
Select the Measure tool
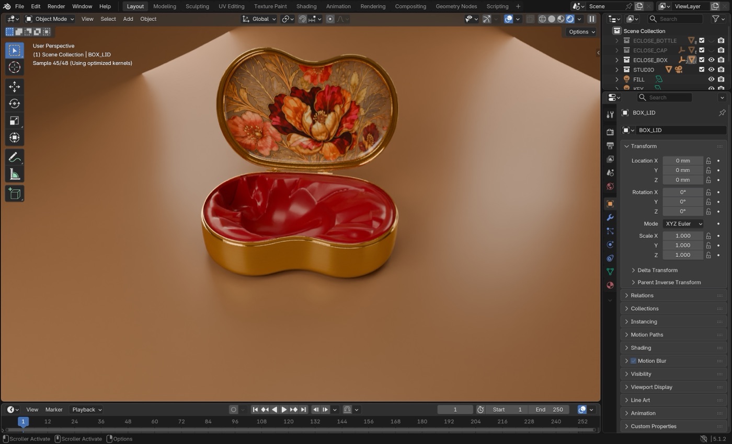pyautogui.click(x=15, y=174)
